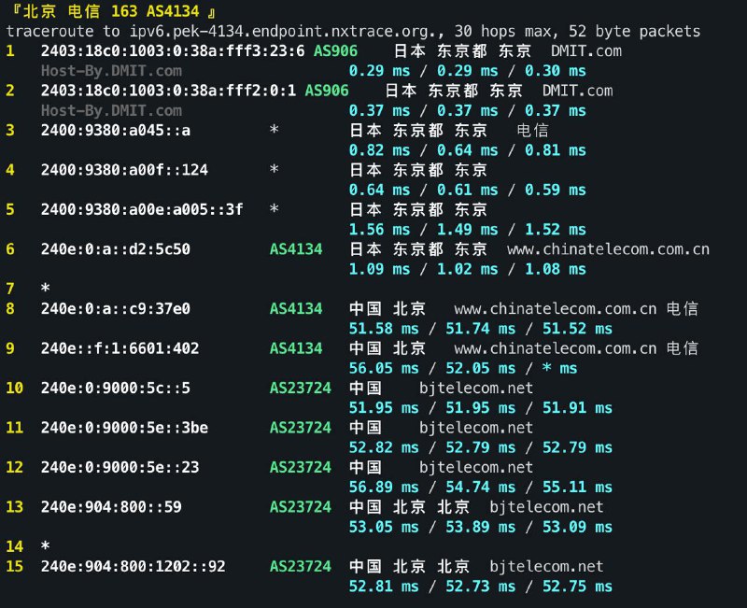Select latency 1.09 ms on hop 6

point(379,269)
